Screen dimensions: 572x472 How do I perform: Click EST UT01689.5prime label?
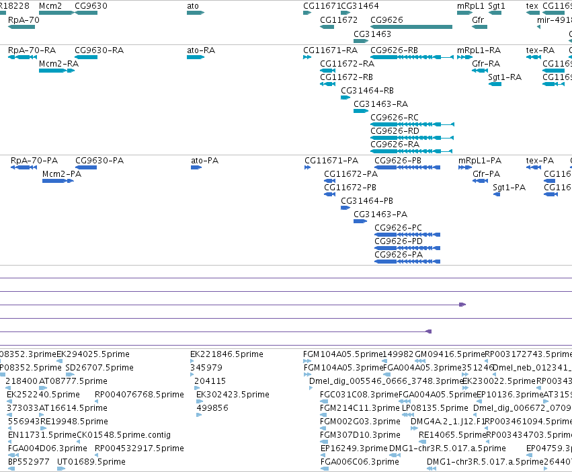tap(91, 461)
